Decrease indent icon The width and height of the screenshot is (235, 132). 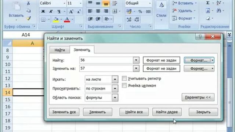click(x=90, y=19)
